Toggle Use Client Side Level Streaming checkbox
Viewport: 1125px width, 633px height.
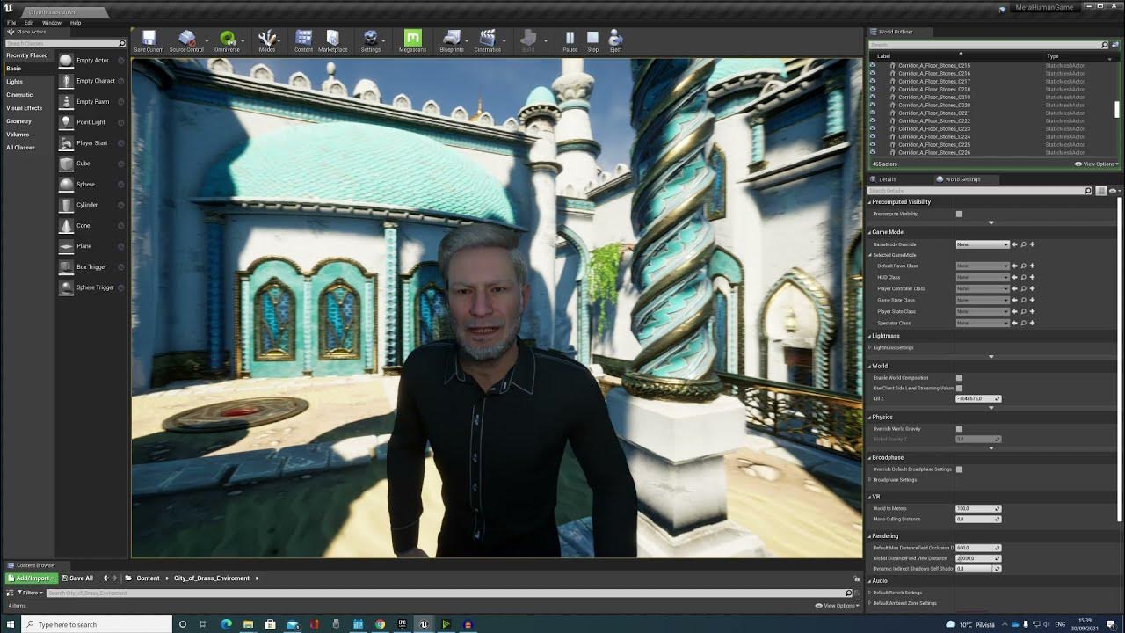point(959,388)
